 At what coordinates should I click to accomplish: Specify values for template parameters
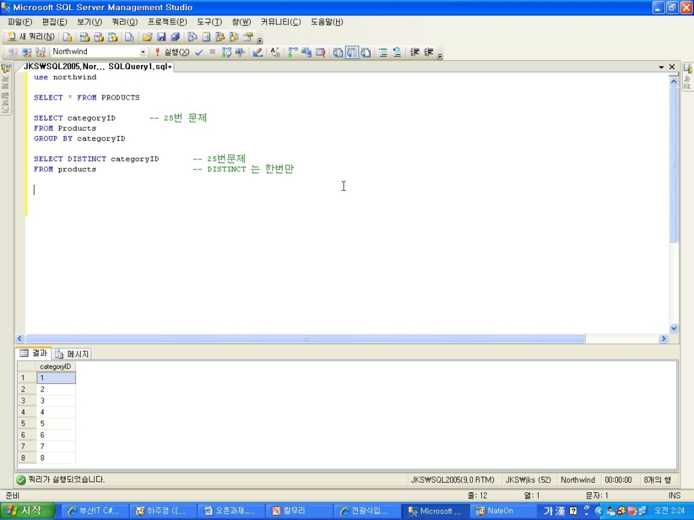click(x=275, y=52)
